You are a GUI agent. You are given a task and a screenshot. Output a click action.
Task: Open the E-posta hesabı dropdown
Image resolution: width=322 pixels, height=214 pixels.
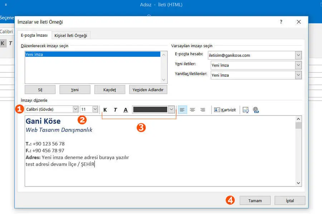tap(298, 55)
